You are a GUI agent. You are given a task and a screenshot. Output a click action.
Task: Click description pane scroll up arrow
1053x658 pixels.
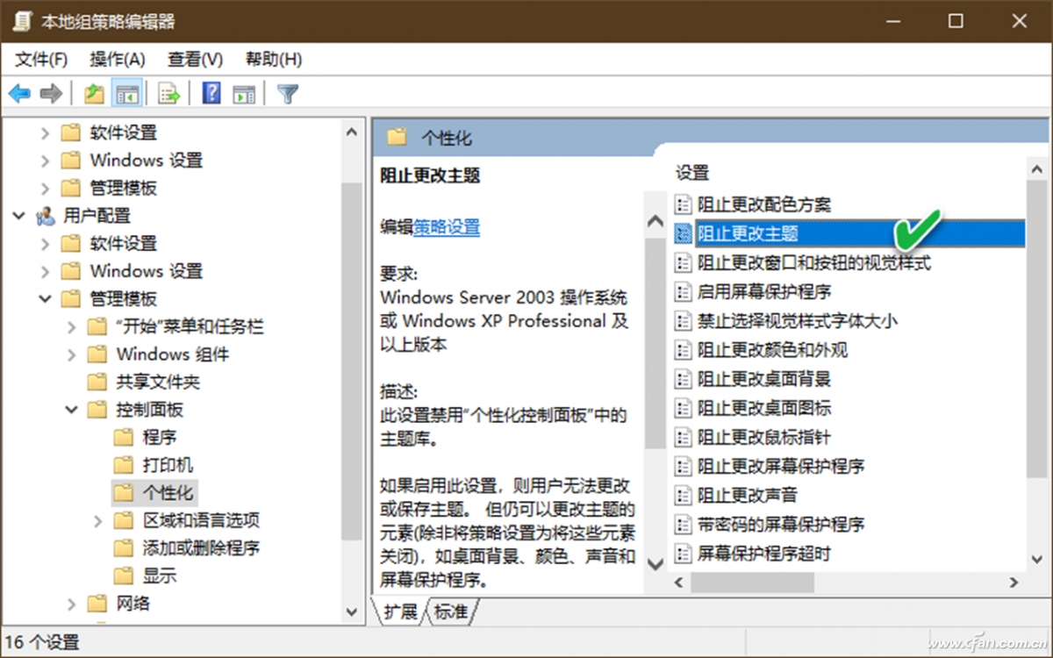(655, 221)
